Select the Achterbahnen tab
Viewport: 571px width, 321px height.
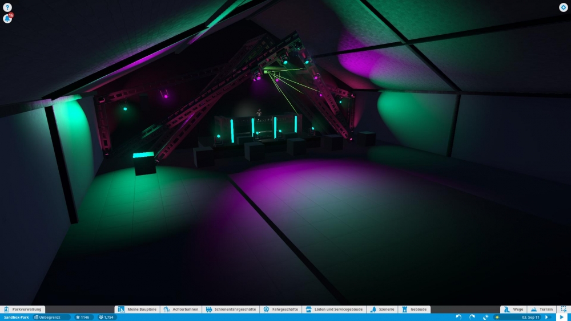[181, 310]
